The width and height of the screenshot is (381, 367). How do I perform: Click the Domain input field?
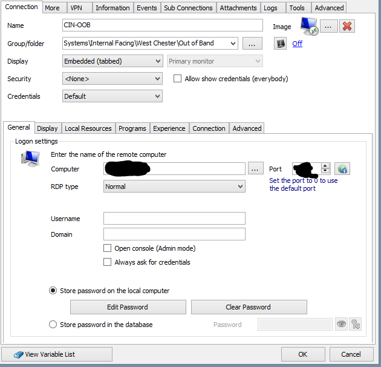tap(174, 234)
